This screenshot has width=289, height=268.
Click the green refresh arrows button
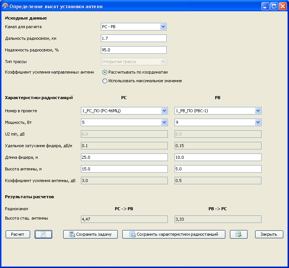(x=239, y=234)
